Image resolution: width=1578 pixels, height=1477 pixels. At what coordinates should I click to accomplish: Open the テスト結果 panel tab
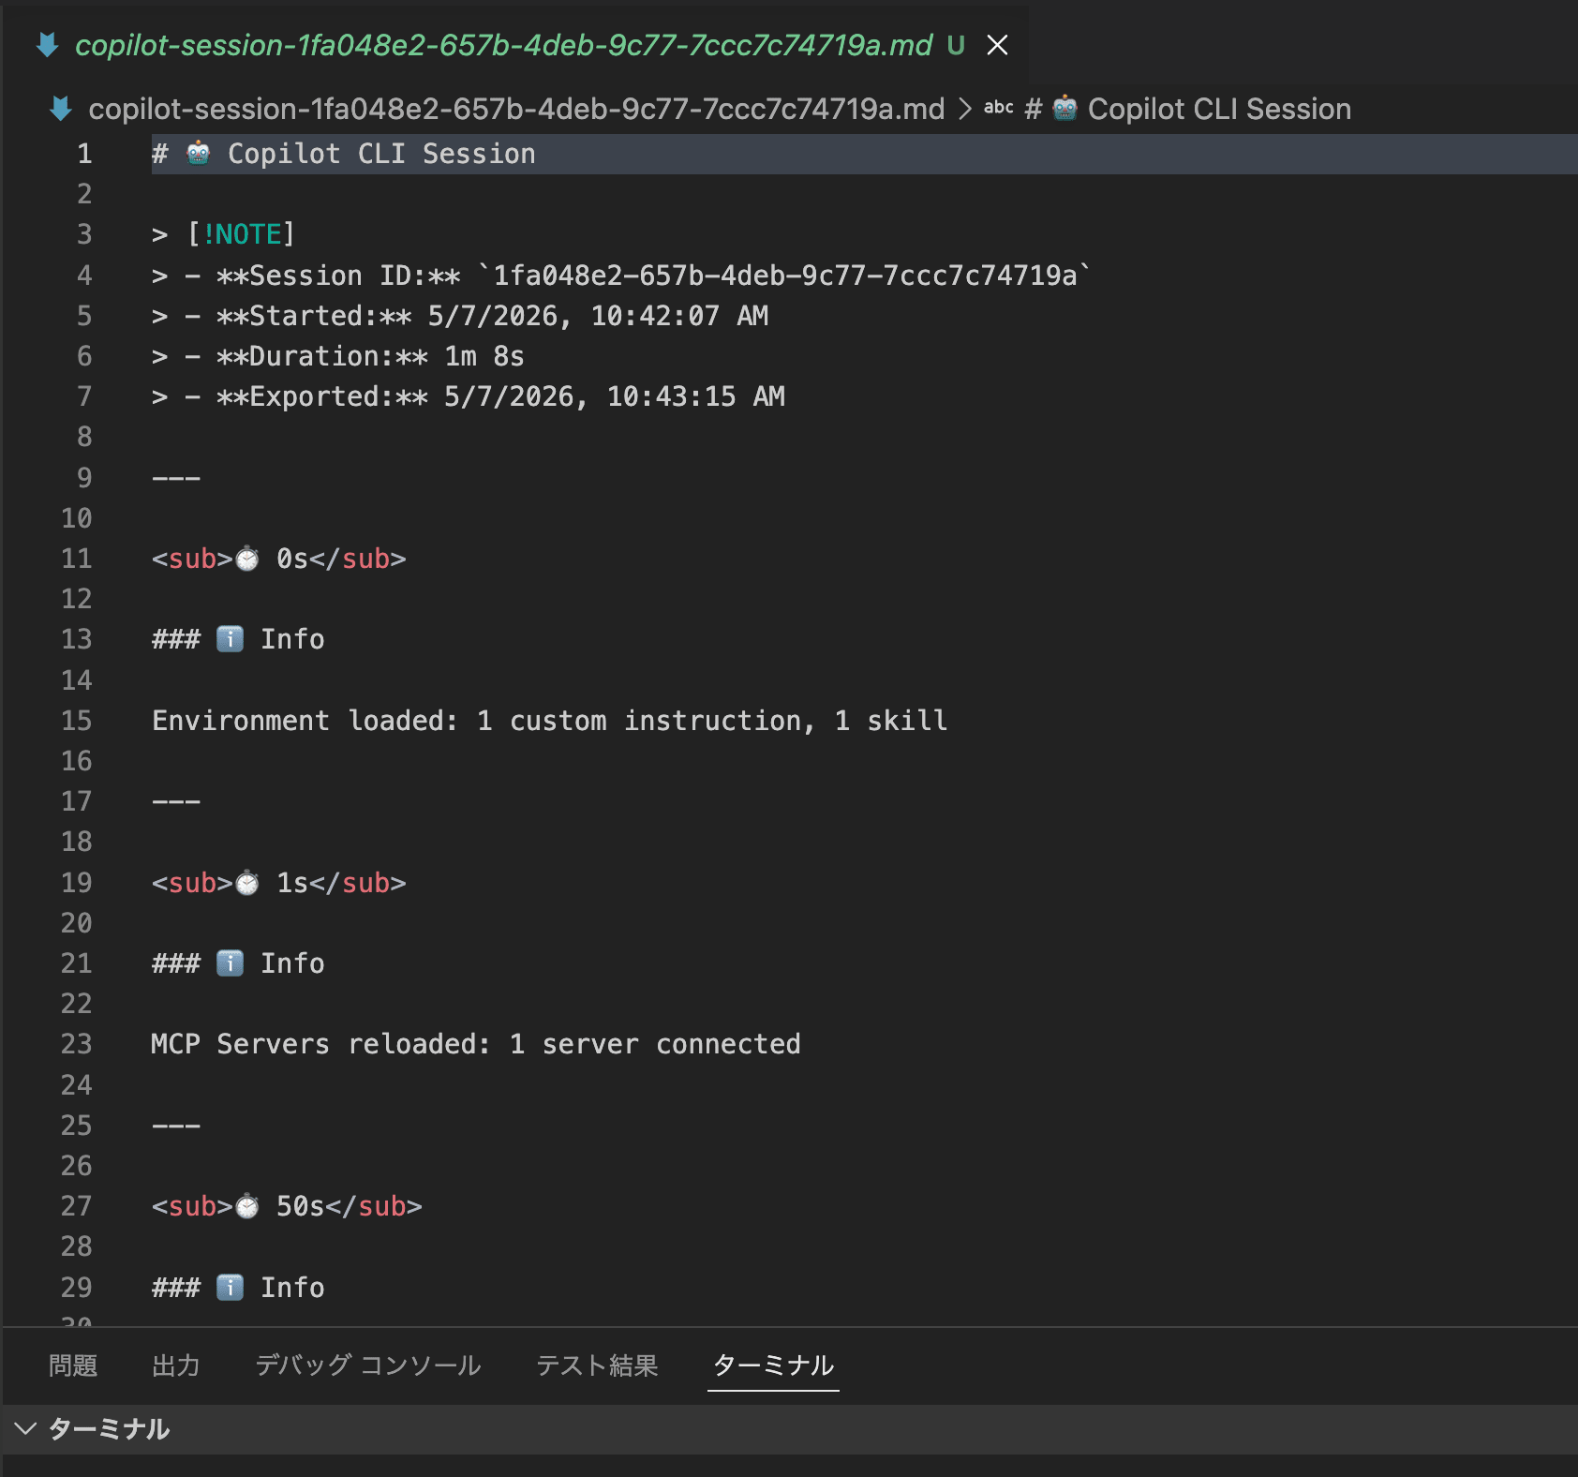pos(597,1365)
